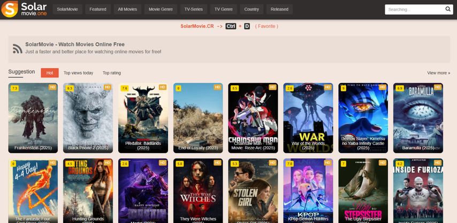Click the HD badge on Frankenstein poster

click(52, 87)
